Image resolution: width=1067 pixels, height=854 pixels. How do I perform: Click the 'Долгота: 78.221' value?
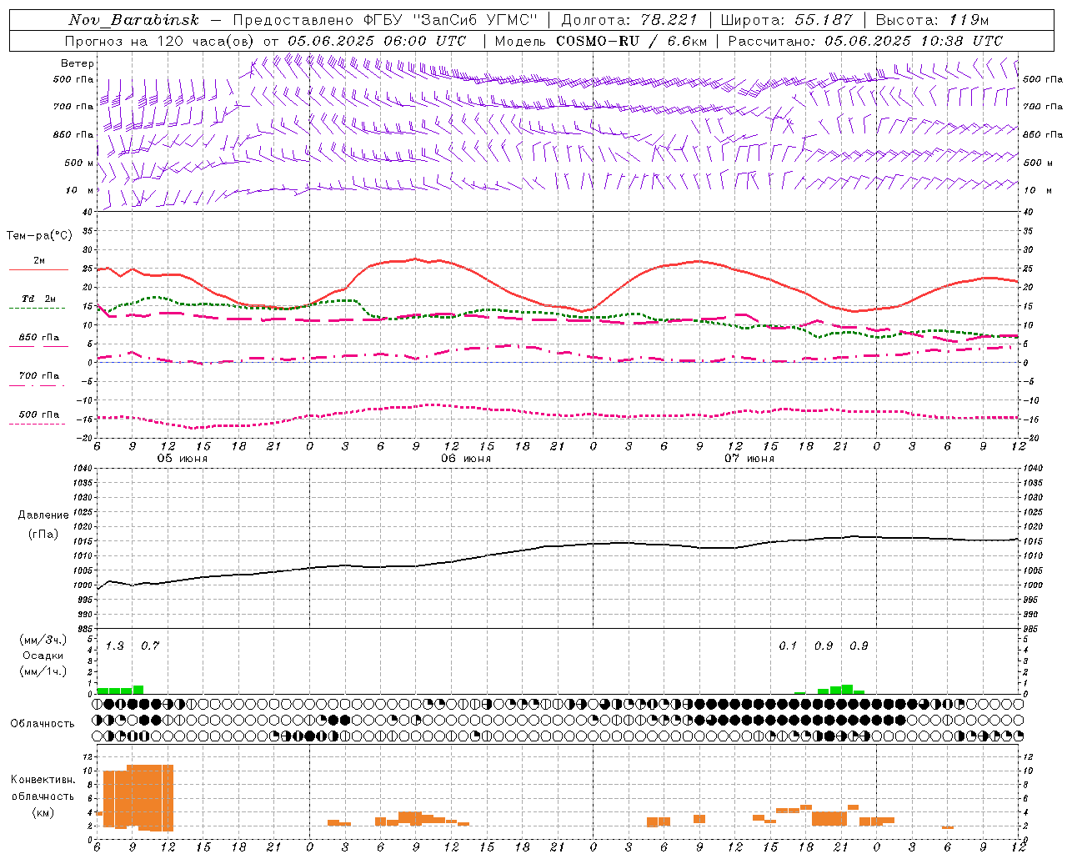coord(629,20)
